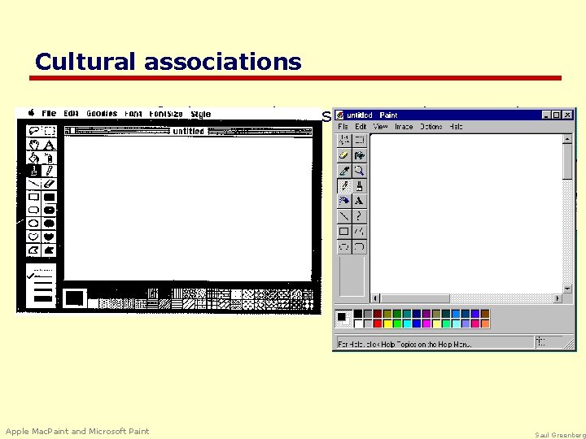The image size is (586, 439).
Task: Open the Help menu in Microsoft Paint
Action: pos(456,127)
